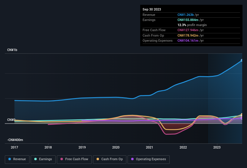Screen dimensions: 247x168
Task: Click the CN¥1b y-axis label
Action: [x=12, y=50]
